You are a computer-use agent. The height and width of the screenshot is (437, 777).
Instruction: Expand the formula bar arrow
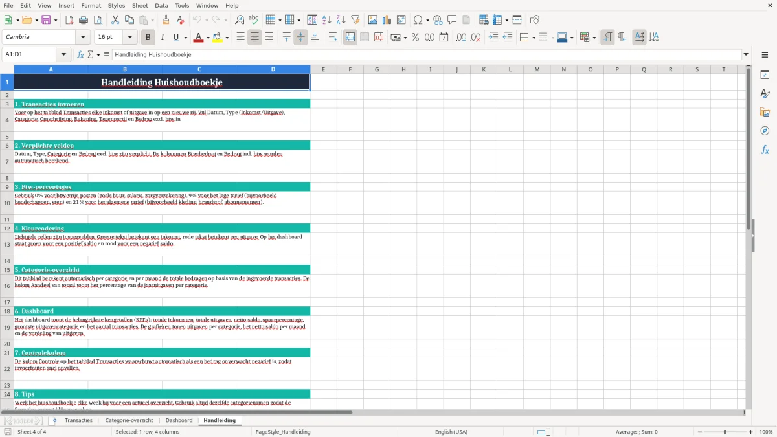pos(746,54)
